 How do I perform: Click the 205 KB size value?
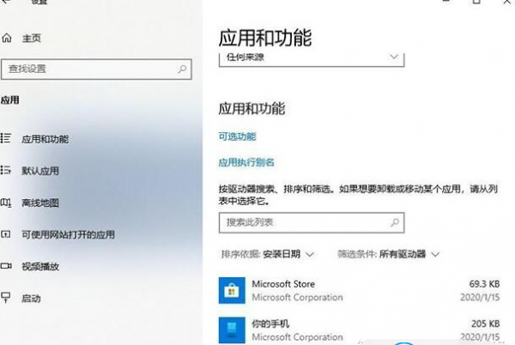point(486,324)
